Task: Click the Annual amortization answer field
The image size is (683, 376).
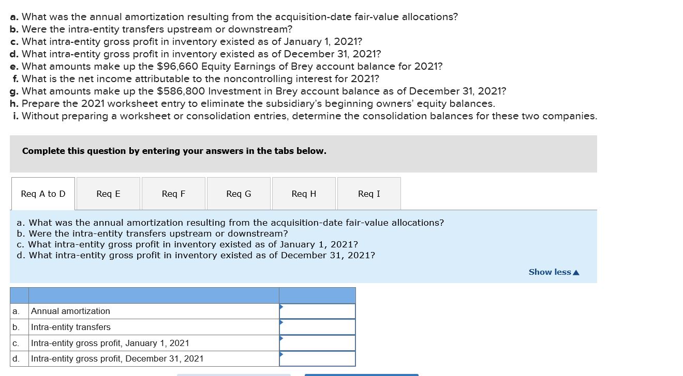Action: tap(317, 311)
